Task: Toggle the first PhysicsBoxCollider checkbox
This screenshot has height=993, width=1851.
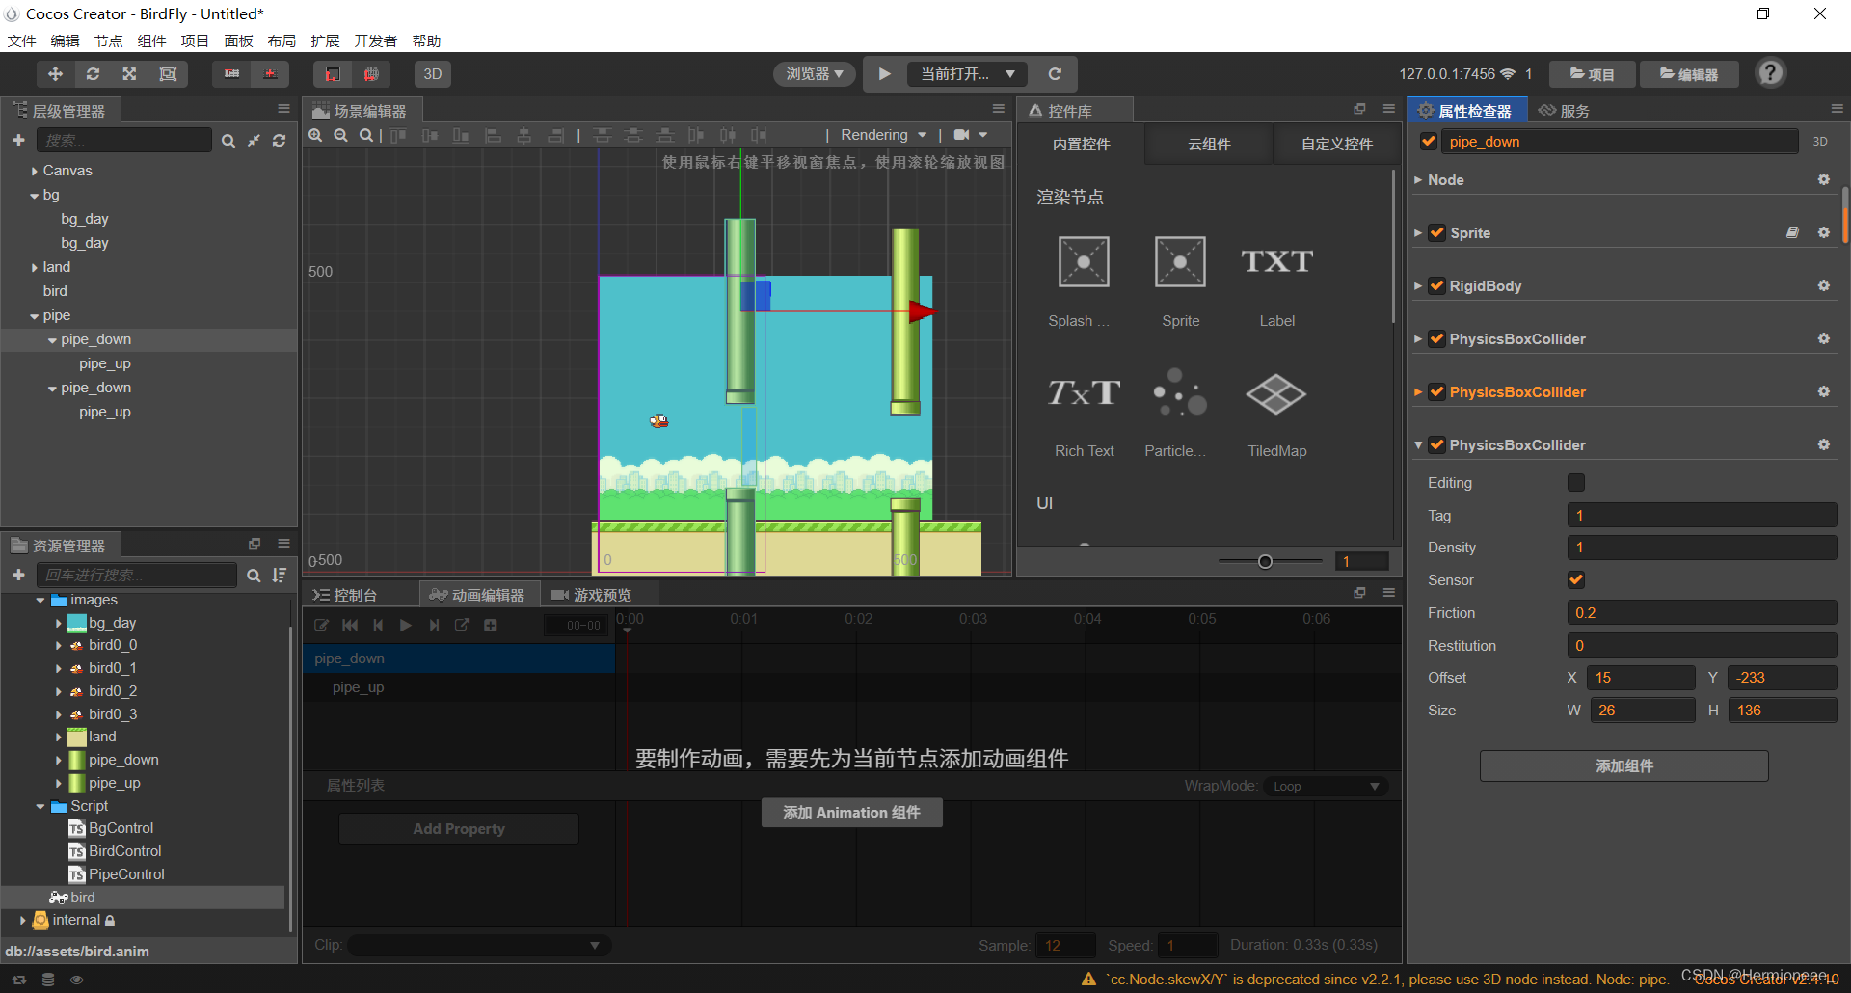Action: (x=1436, y=339)
